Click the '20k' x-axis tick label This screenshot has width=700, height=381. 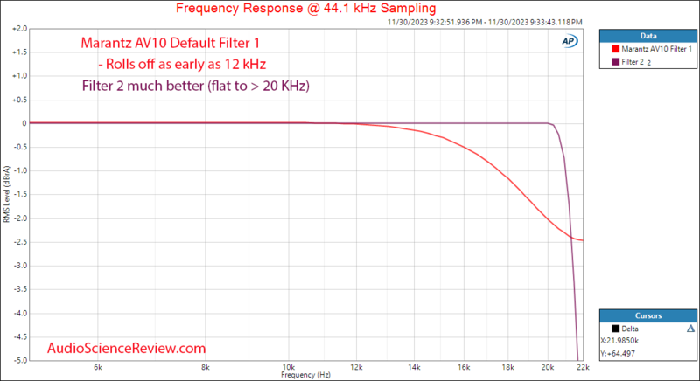(548, 368)
